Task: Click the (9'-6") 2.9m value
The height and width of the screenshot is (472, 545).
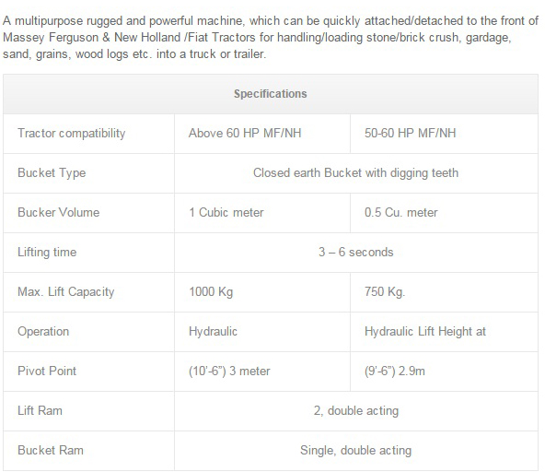Action: point(395,372)
